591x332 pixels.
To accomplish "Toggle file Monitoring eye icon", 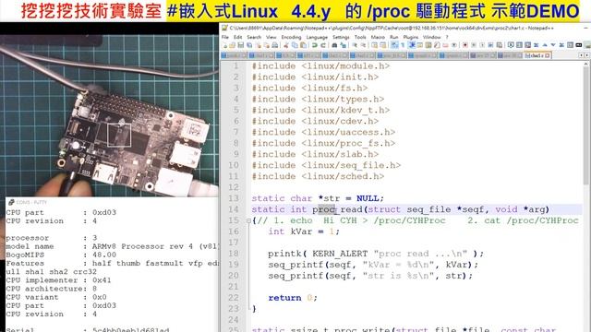I will [x=454, y=45].
